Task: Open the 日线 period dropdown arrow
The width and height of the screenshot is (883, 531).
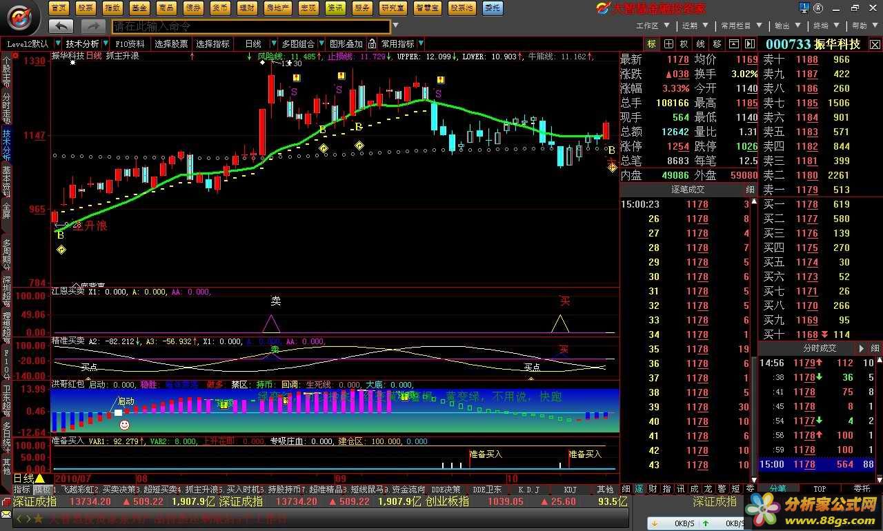Action: click(274, 43)
